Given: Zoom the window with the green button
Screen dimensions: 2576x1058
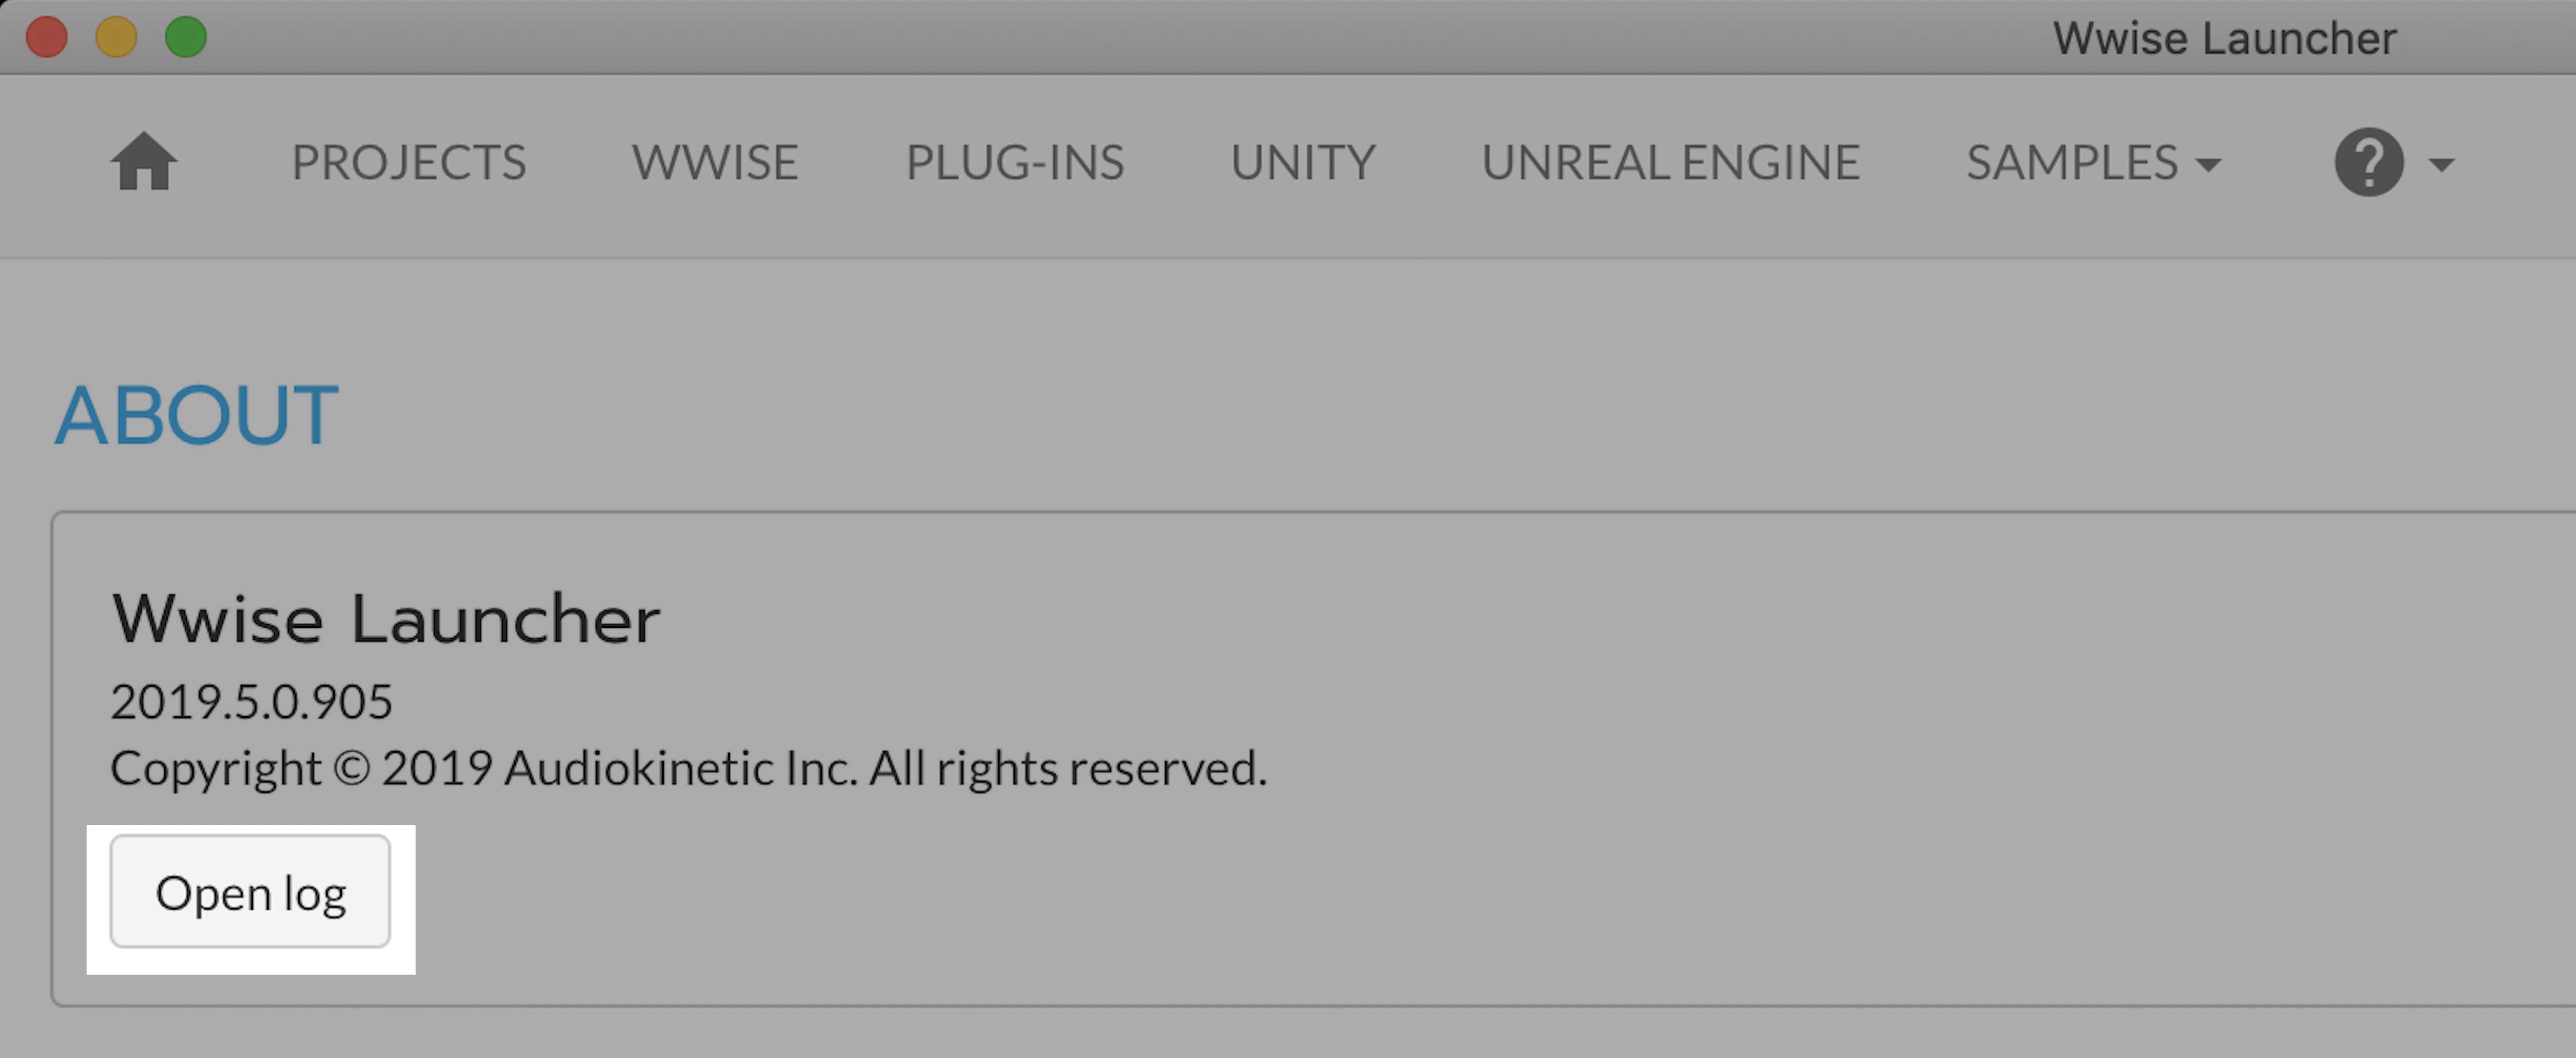Looking at the screenshot, I should click(186, 38).
